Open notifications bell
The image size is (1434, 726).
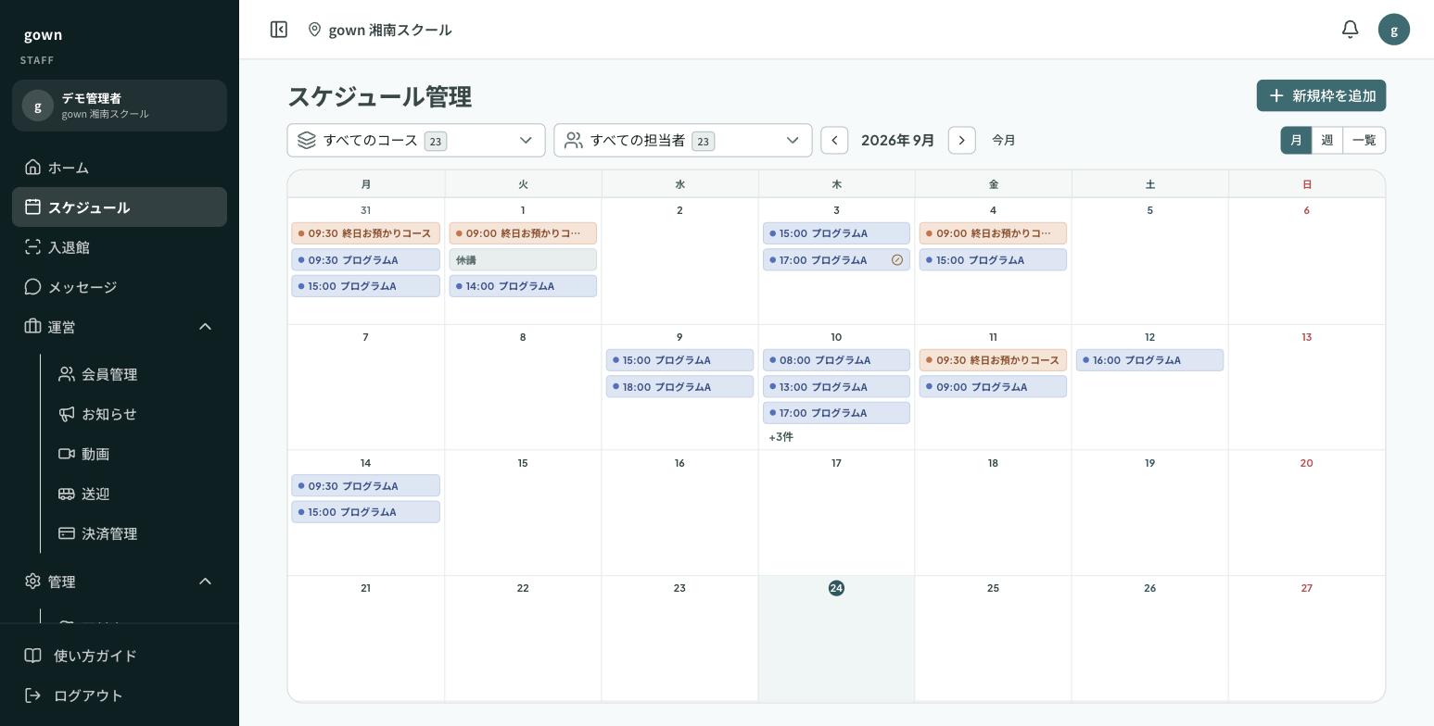[x=1350, y=30]
